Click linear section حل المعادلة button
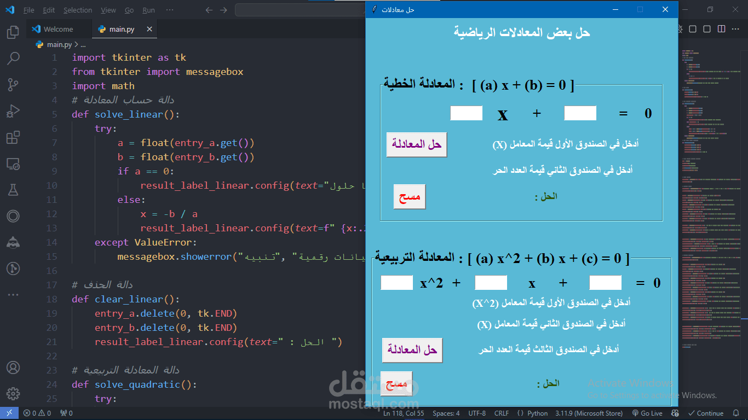The width and height of the screenshot is (748, 420). (417, 145)
